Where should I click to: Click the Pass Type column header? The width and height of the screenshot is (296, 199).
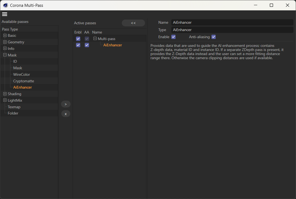click(x=10, y=29)
